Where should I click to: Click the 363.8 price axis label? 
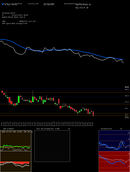pyautogui.click(x=126, y=108)
